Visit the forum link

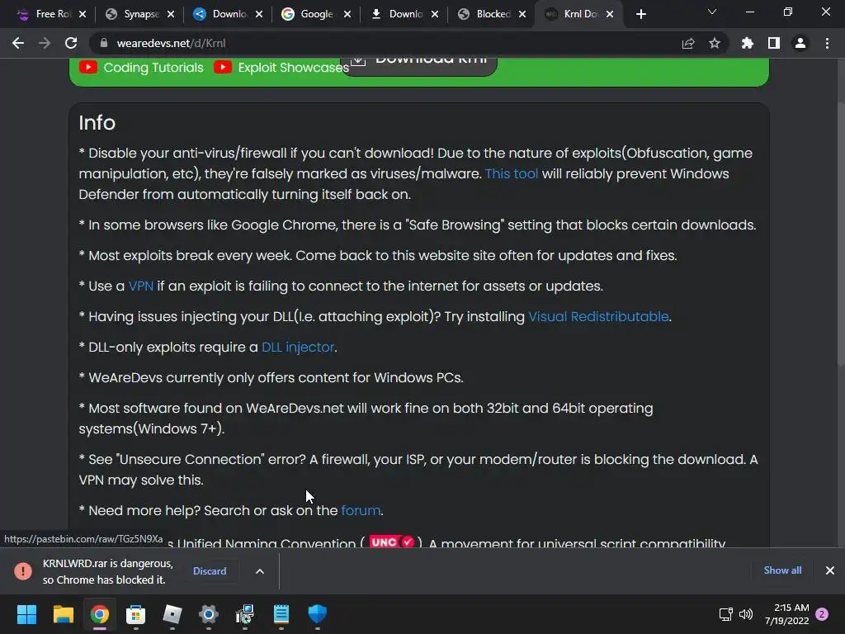(361, 510)
